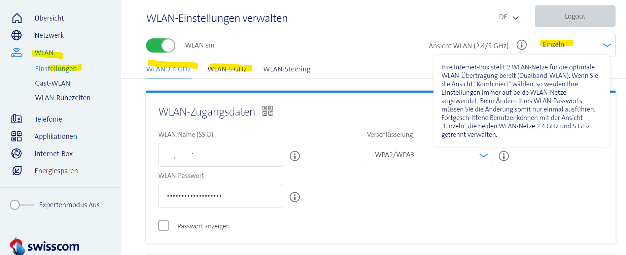Viewport: 626px width, 255px height.
Task: Open Gast-WLAN in the sidebar
Action: (x=53, y=83)
